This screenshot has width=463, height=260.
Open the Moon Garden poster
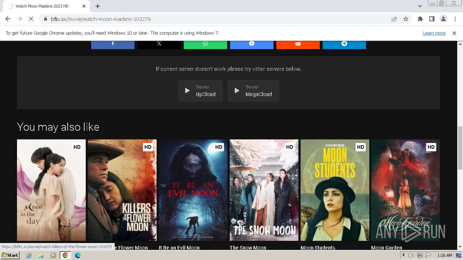point(405,190)
